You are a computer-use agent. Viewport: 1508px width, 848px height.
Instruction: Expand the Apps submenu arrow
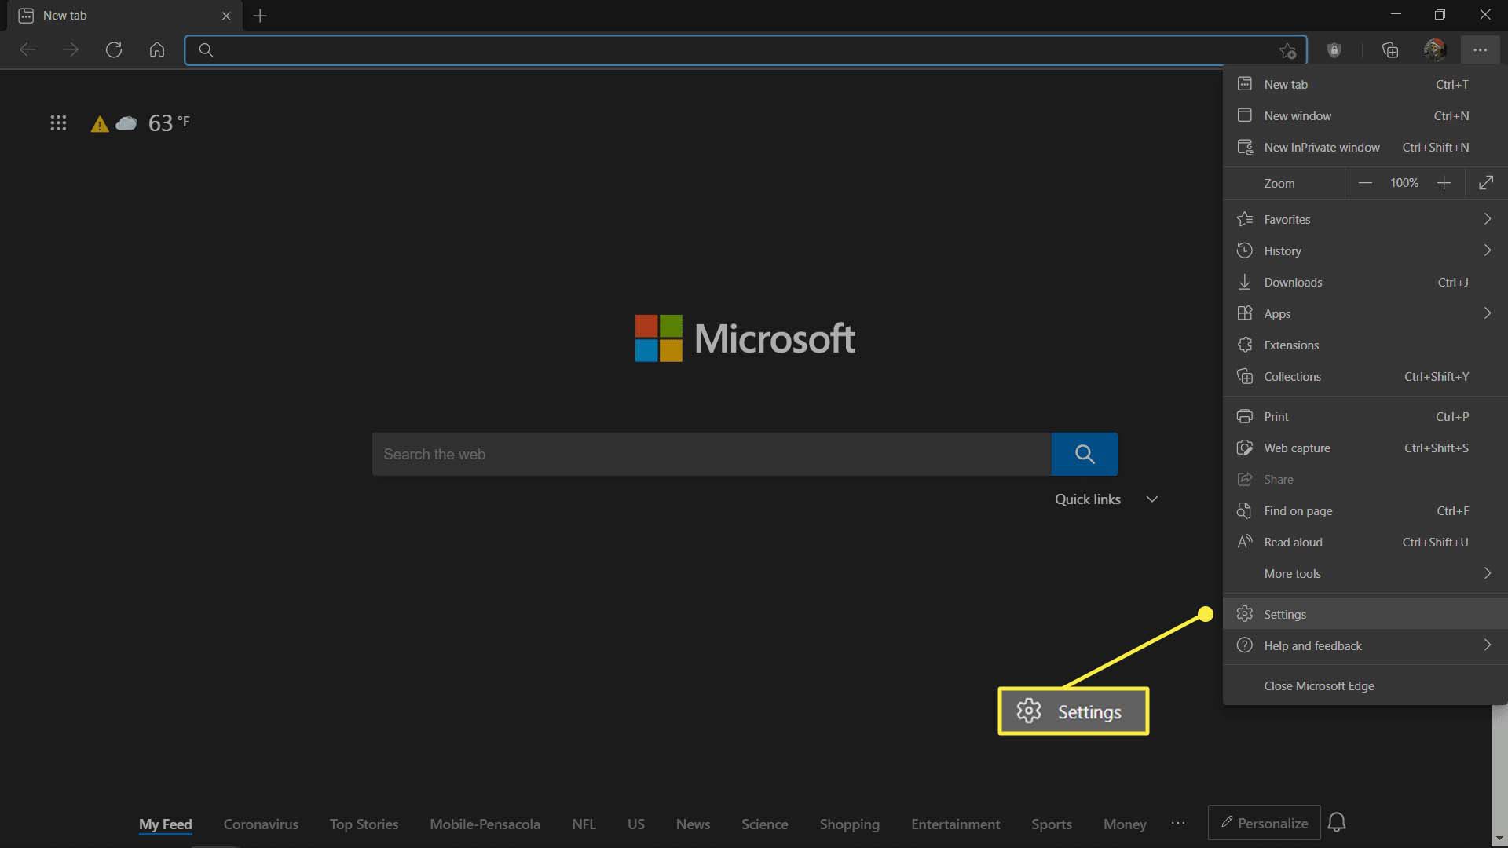(x=1489, y=313)
